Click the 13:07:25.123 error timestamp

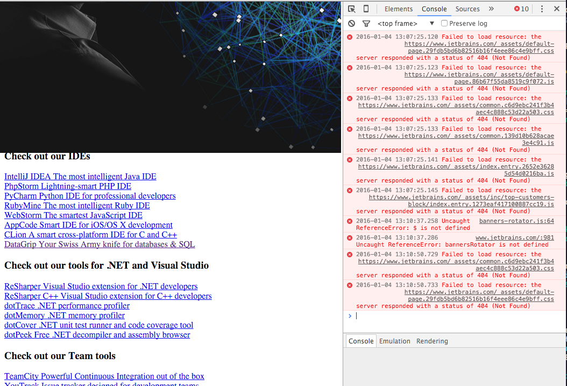click(x=397, y=68)
